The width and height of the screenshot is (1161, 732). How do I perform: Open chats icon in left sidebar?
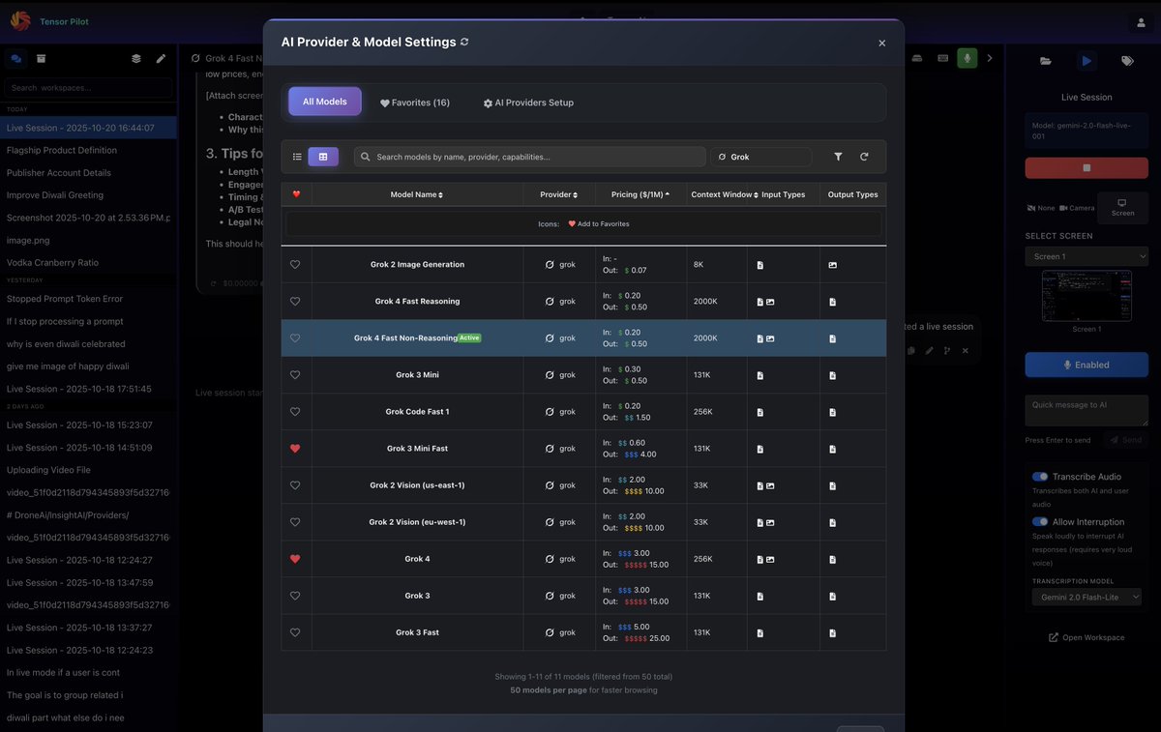[x=15, y=59]
